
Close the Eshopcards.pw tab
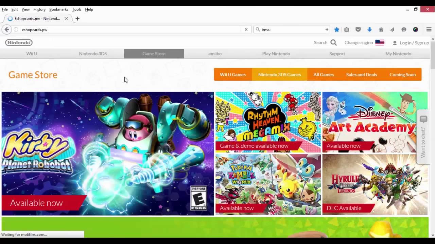point(66,19)
